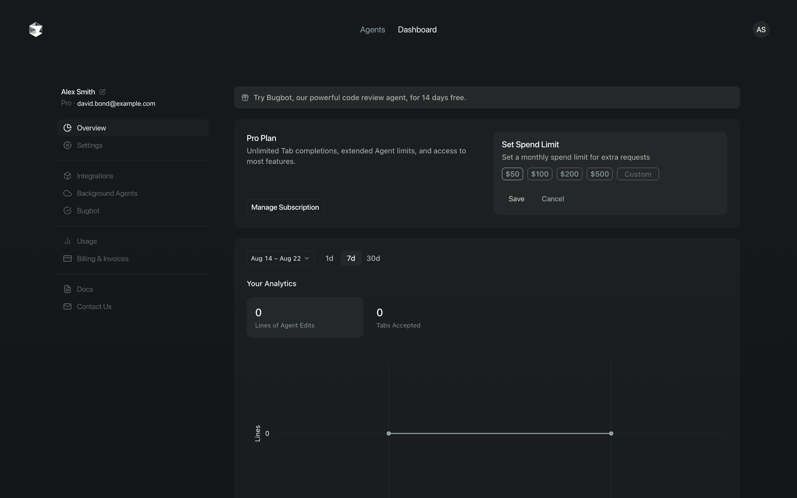Open Background Agents section
Viewport: 797px width, 498px height.
point(133,193)
